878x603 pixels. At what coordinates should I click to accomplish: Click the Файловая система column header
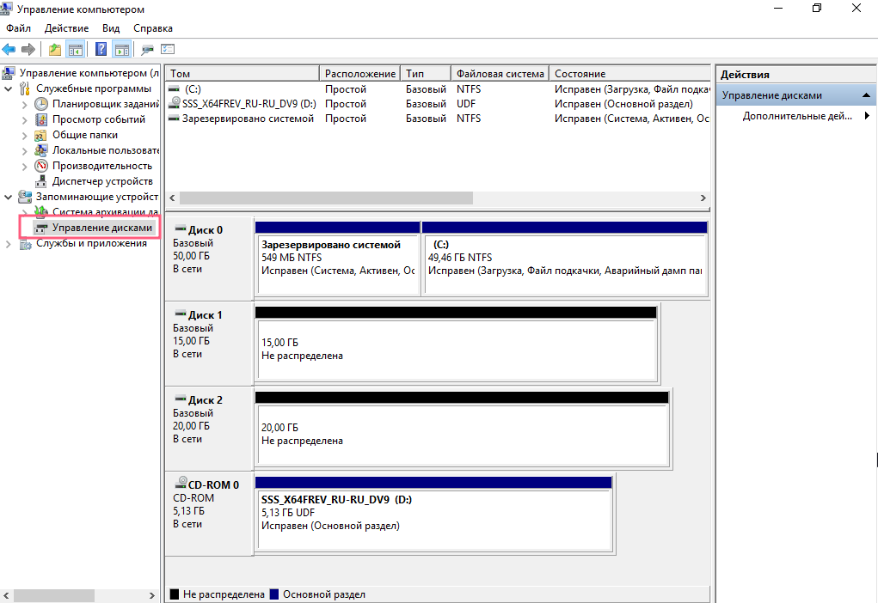[500, 74]
